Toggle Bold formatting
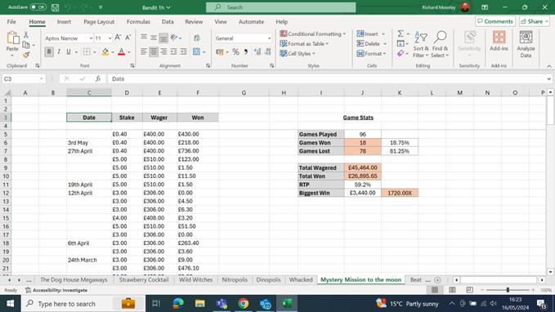Viewport: 555px width, 312px height. (x=49, y=52)
